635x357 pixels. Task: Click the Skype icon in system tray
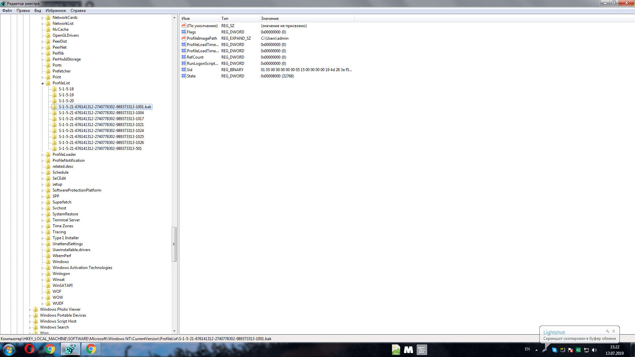(x=555, y=350)
